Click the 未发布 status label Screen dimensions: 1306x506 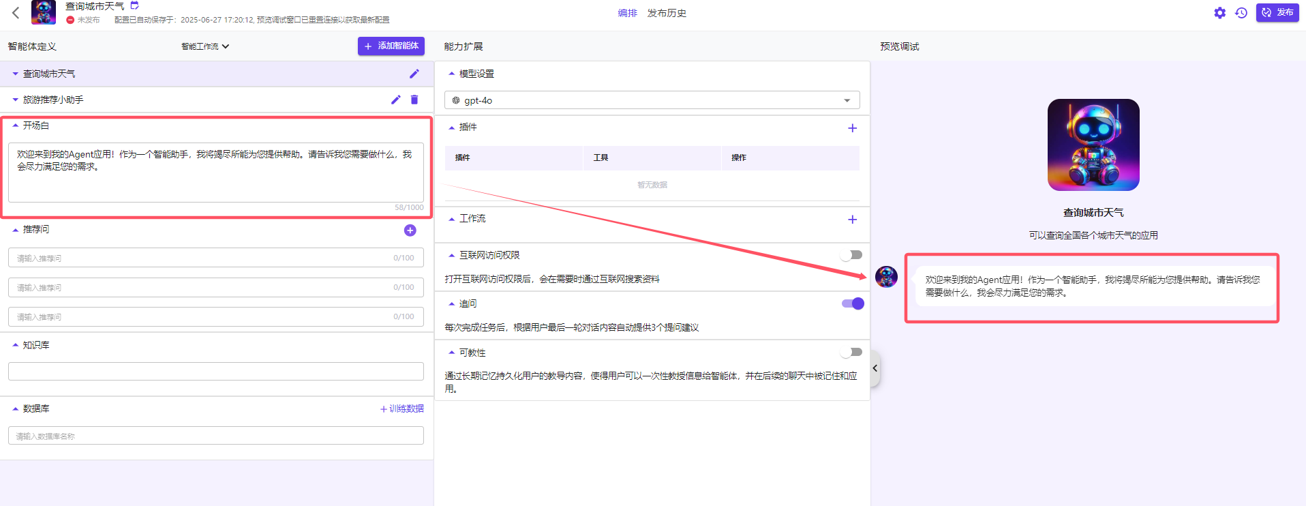89,20
